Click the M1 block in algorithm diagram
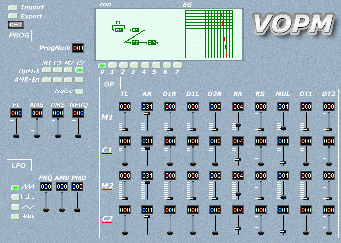This screenshot has width=341, height=243. pos(119,30)
